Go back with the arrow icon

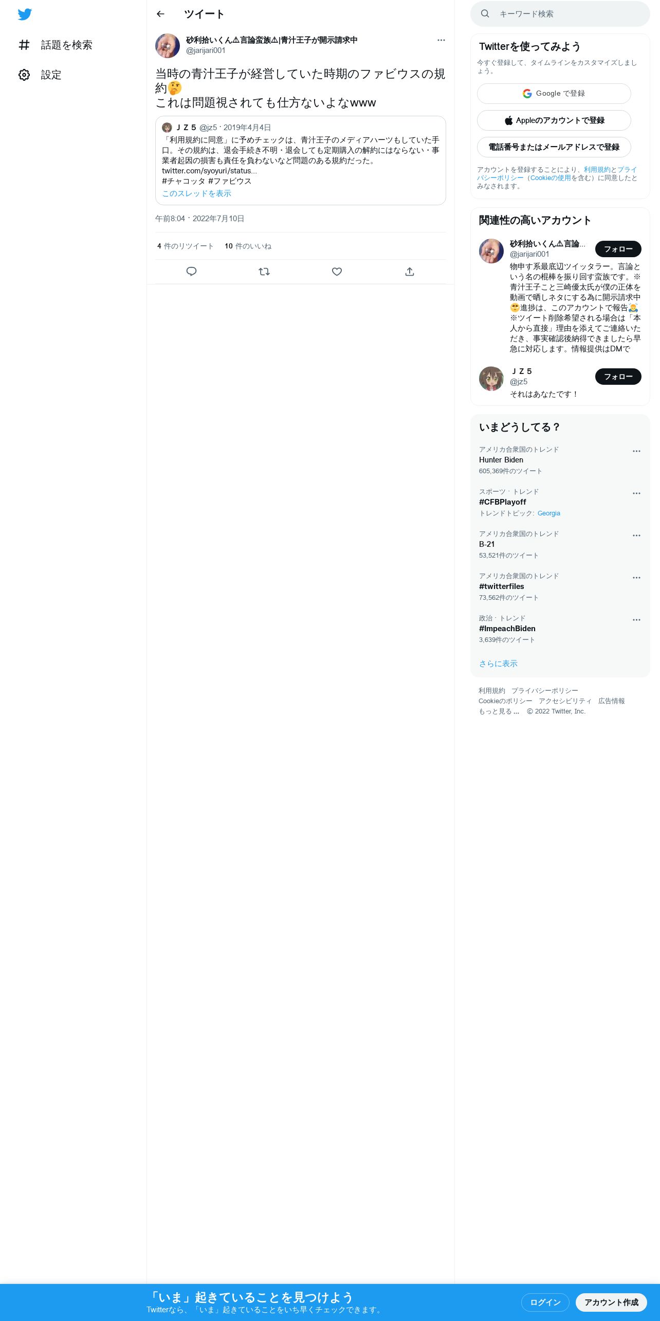[160, 14]
